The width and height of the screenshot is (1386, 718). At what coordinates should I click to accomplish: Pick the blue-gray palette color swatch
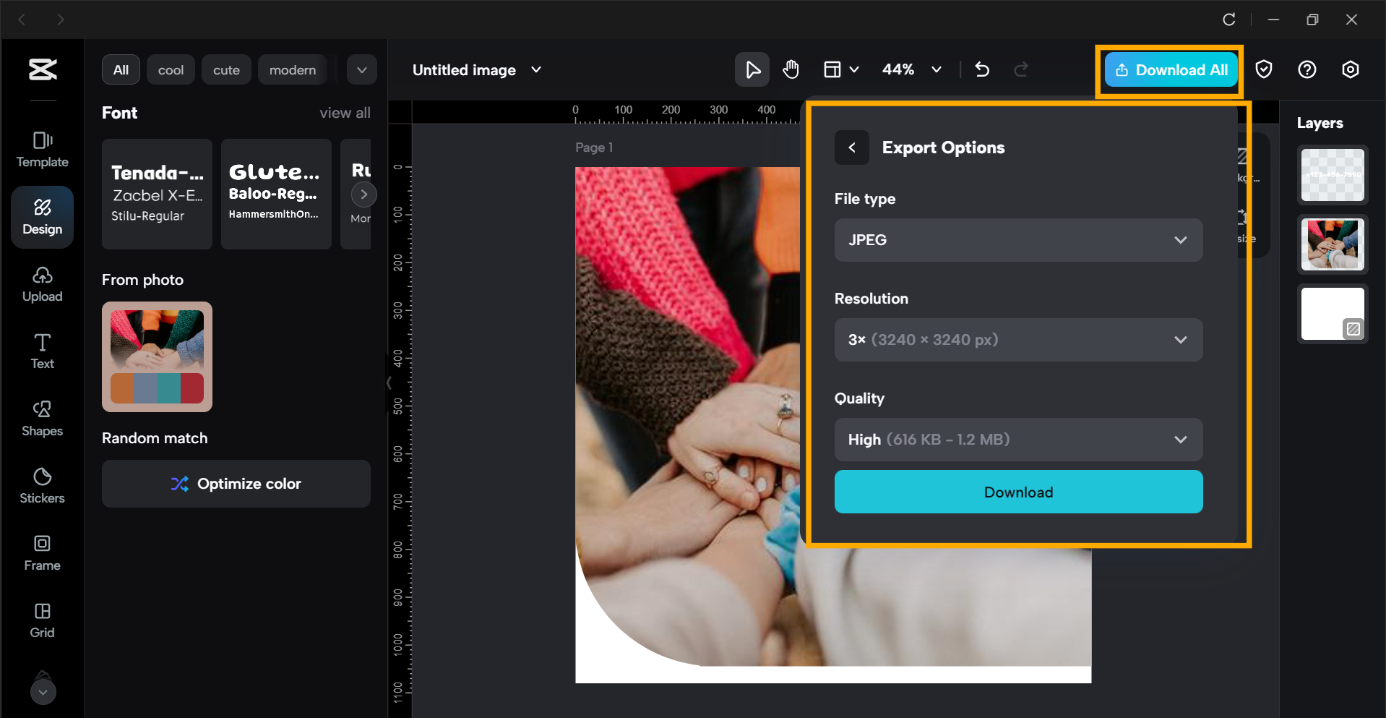tap(145, 388)
